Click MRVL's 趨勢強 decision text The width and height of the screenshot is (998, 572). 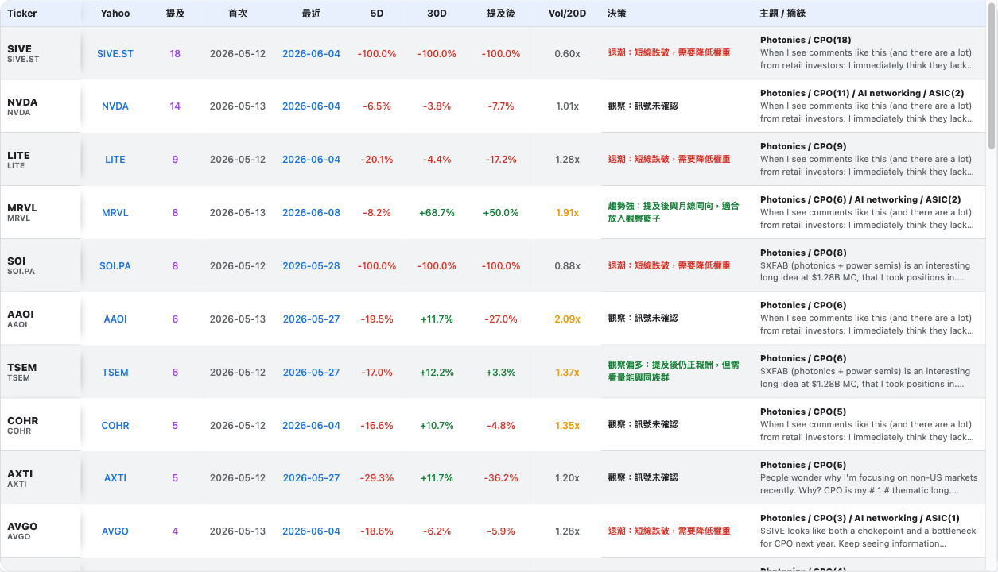tap(674, 212)
